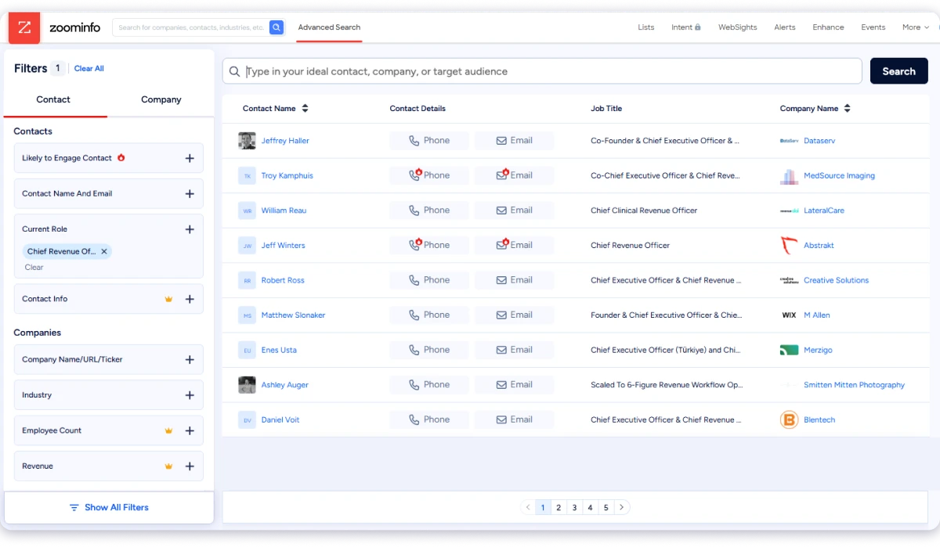Open the Smitten Mitten Photography company link
Image resolution: width=940 pixels, height=547 pixels.
pyautogui.click(x=854, y=385)
